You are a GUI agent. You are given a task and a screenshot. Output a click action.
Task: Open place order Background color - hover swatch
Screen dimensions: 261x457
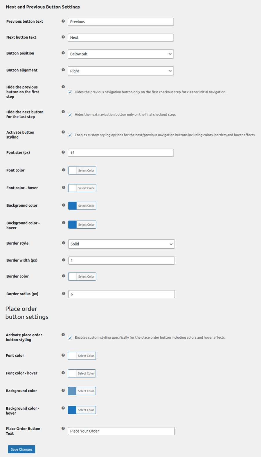(72, 410)
